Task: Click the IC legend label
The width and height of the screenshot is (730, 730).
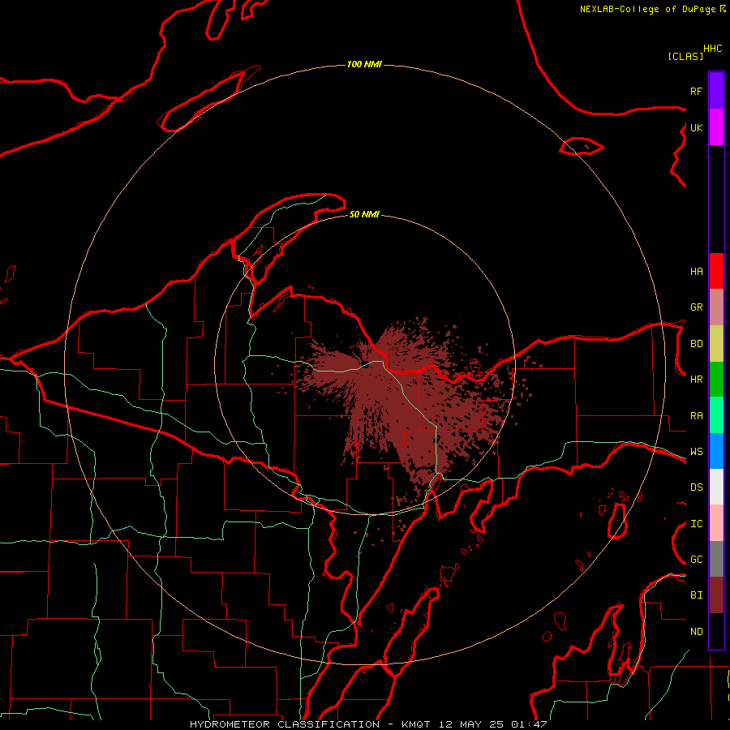Action: (696, 523)
